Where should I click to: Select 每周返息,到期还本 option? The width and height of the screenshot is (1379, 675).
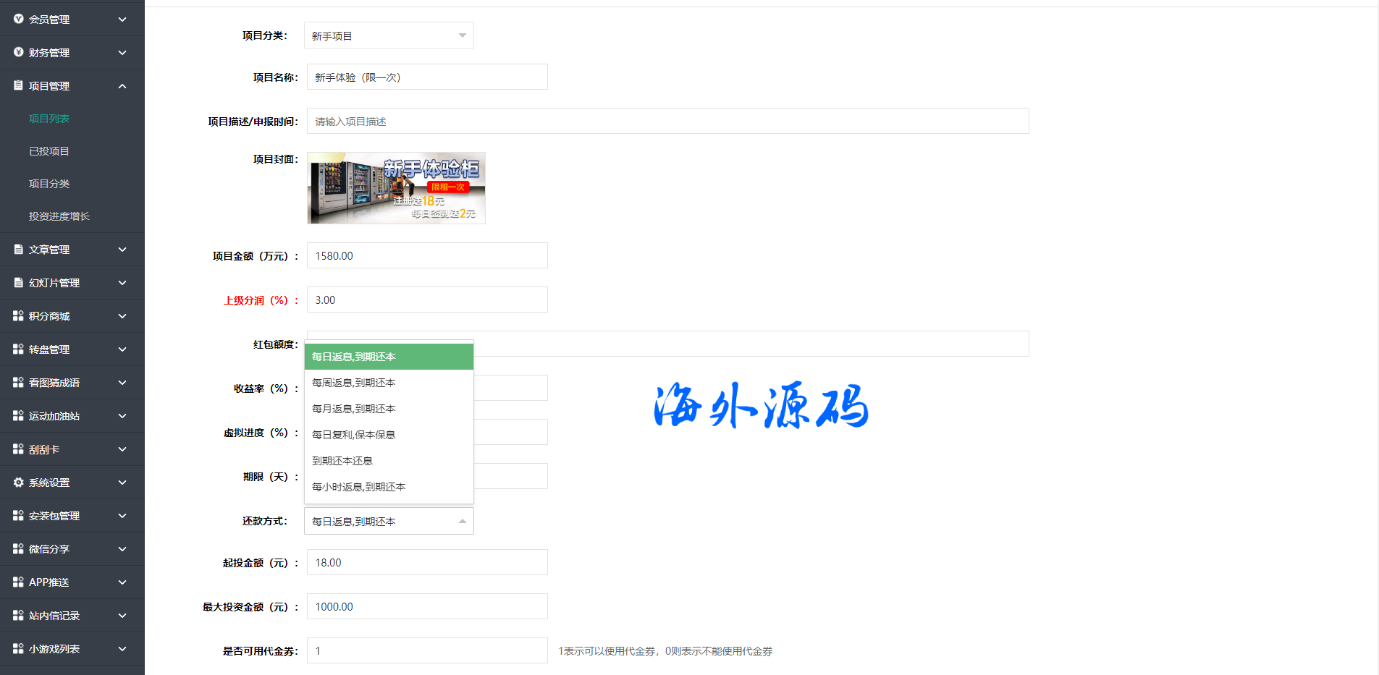[x=354, y=383]
